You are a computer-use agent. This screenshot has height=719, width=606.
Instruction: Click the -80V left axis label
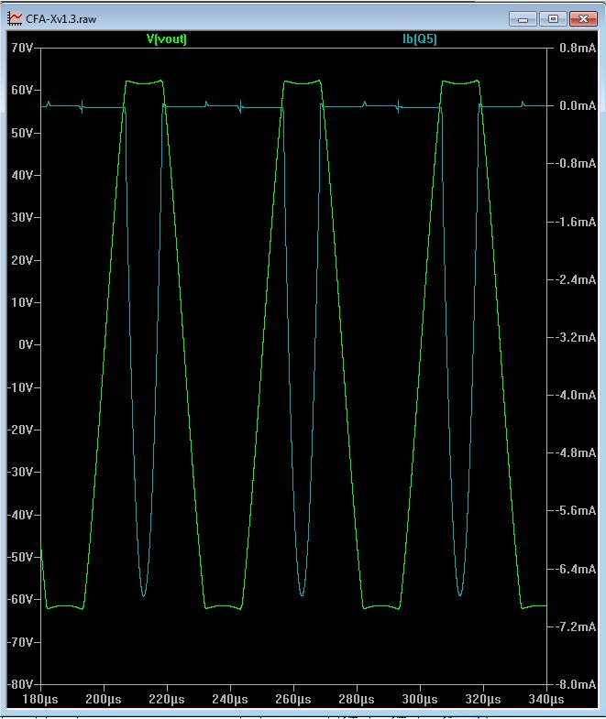click(20, 684)
